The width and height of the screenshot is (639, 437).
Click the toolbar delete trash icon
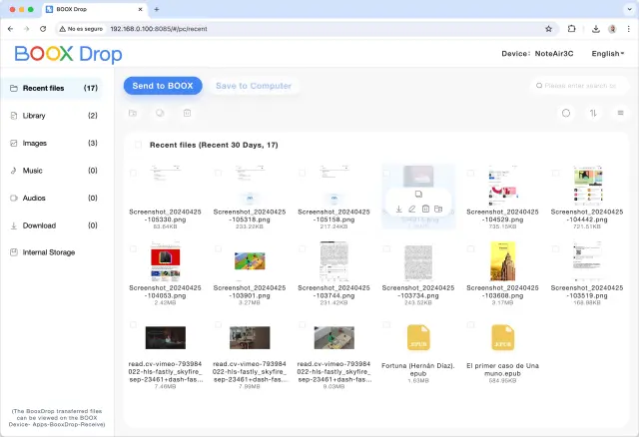click(x=186, y=114)
